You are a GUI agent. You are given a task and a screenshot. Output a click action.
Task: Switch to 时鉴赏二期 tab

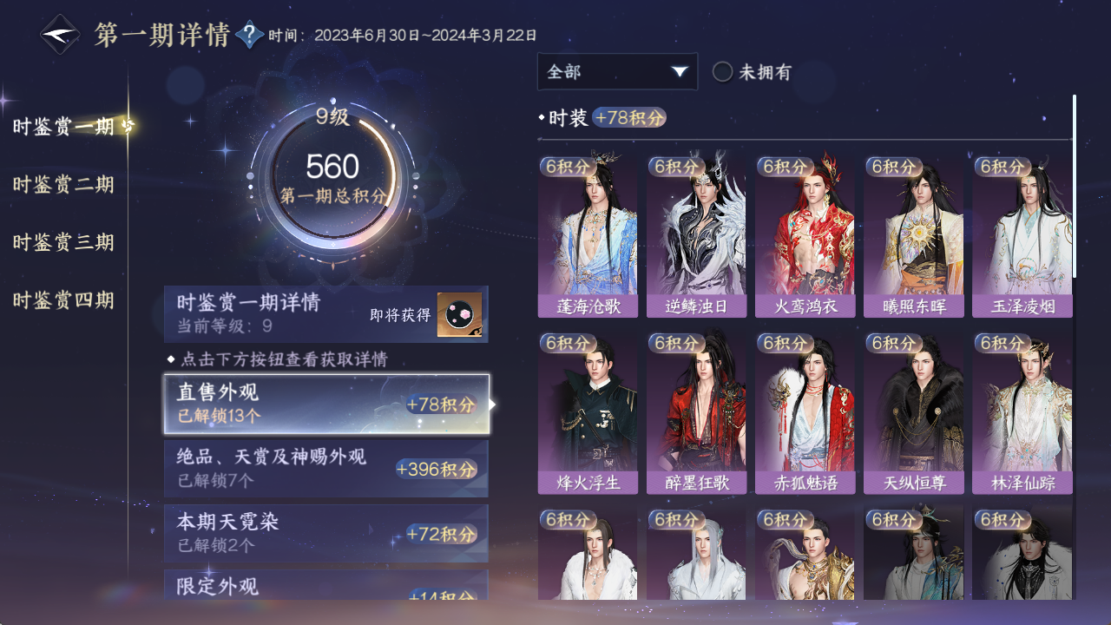click(63, 185)
